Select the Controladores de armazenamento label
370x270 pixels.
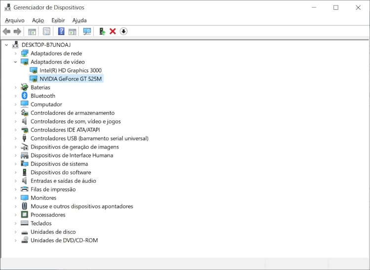[73, 113]
